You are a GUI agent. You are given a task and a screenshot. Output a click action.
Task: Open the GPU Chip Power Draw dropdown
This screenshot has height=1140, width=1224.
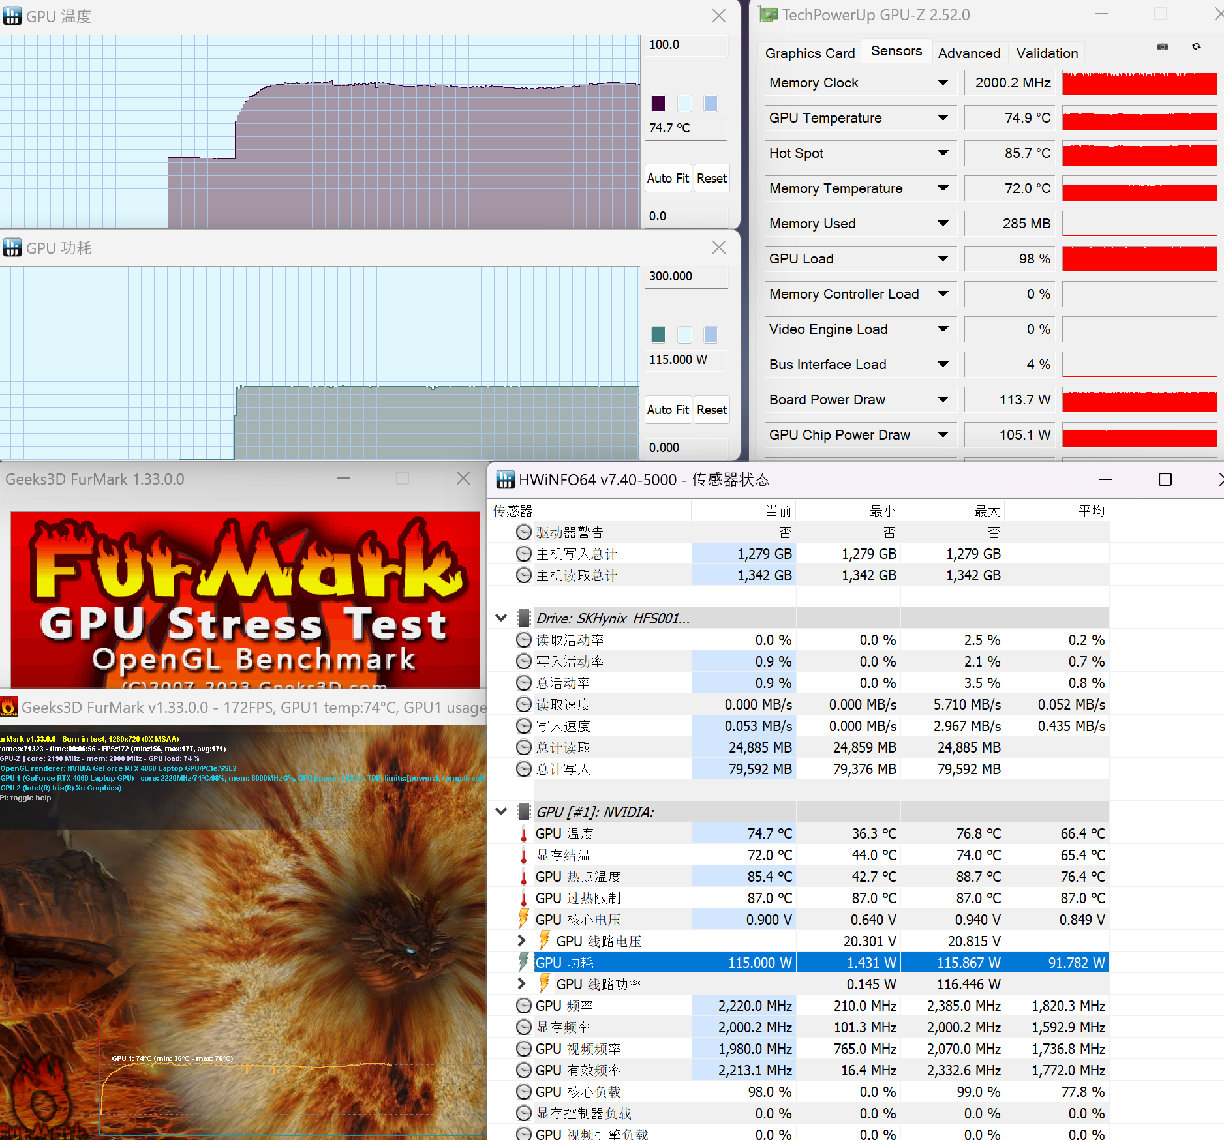point(943,435)
